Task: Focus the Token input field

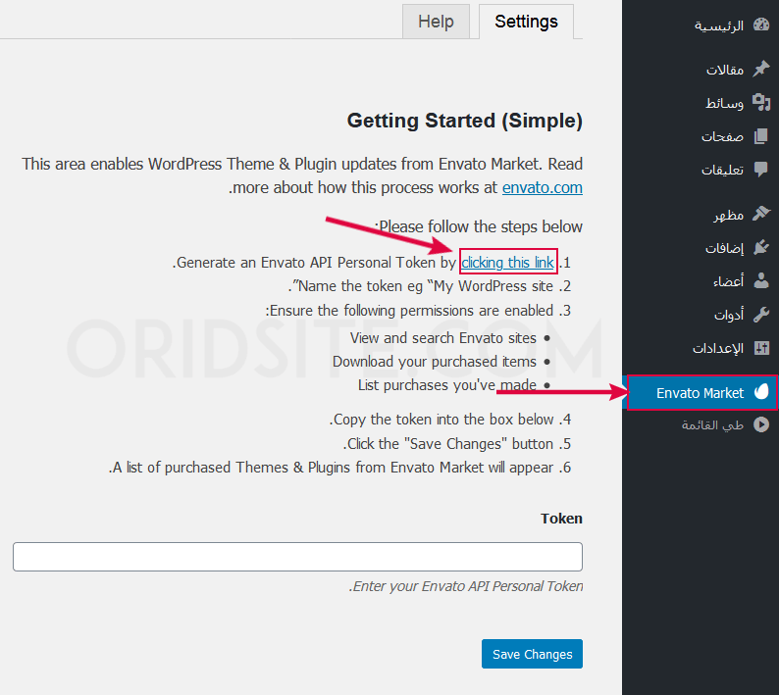Action: (297, 557)
